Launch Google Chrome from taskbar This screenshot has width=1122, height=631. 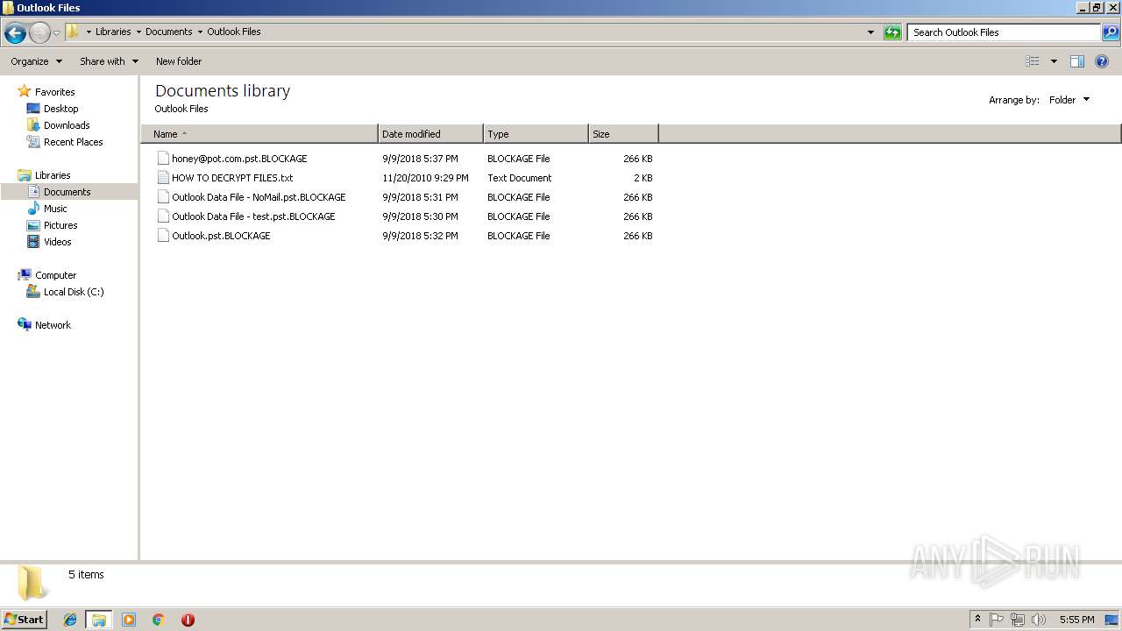coord(159,620)
